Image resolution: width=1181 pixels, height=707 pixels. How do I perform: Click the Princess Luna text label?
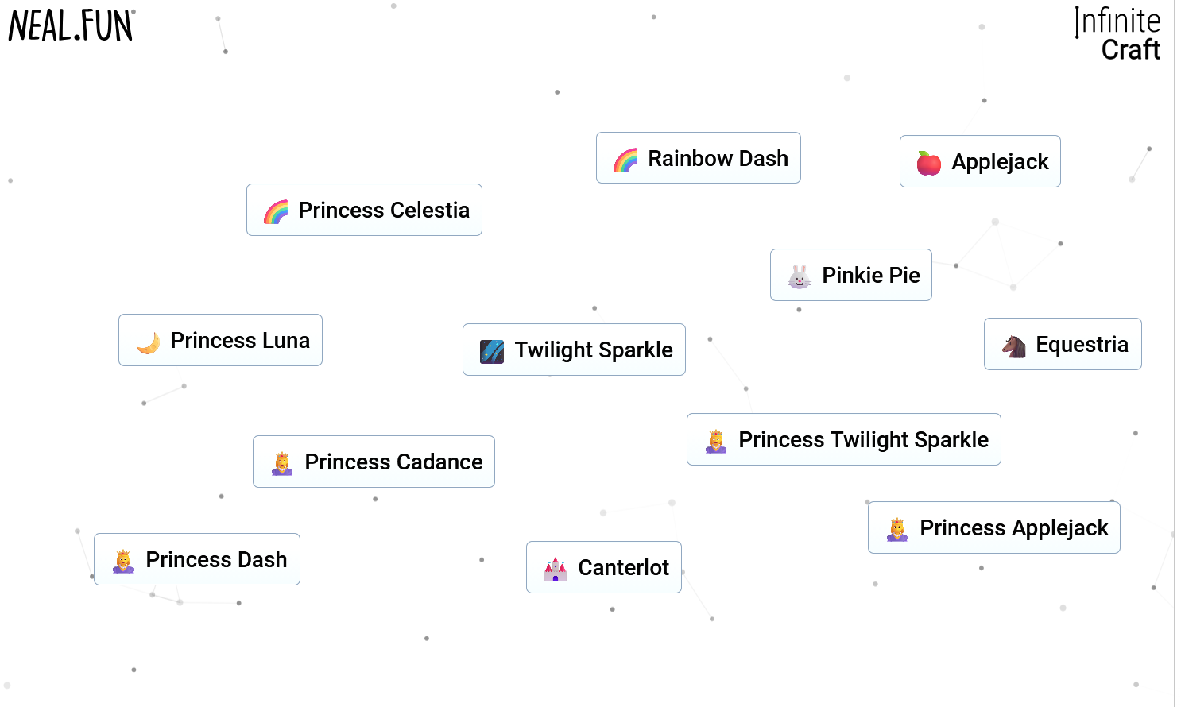[x=240, y=341]
